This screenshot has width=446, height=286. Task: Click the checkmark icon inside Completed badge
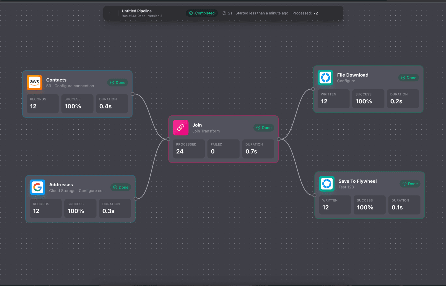pos(191,13)
